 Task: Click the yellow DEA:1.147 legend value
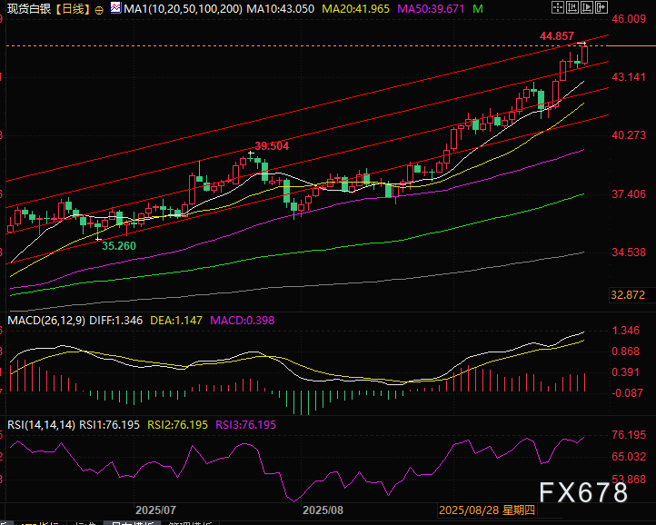click(x=176, y=321)
